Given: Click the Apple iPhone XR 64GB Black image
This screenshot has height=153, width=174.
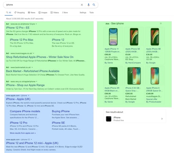Looking at the screenshot, I should tap(113, 76).
